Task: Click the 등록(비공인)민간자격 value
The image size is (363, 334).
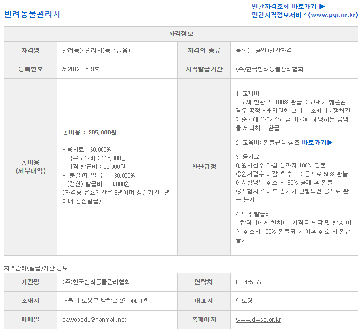Action: (x=263, y=50)
